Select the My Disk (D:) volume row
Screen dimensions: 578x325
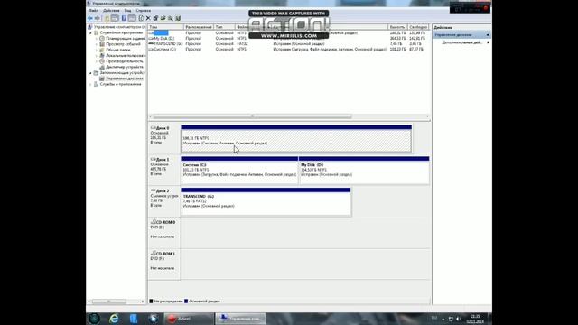tap(289, 38)
